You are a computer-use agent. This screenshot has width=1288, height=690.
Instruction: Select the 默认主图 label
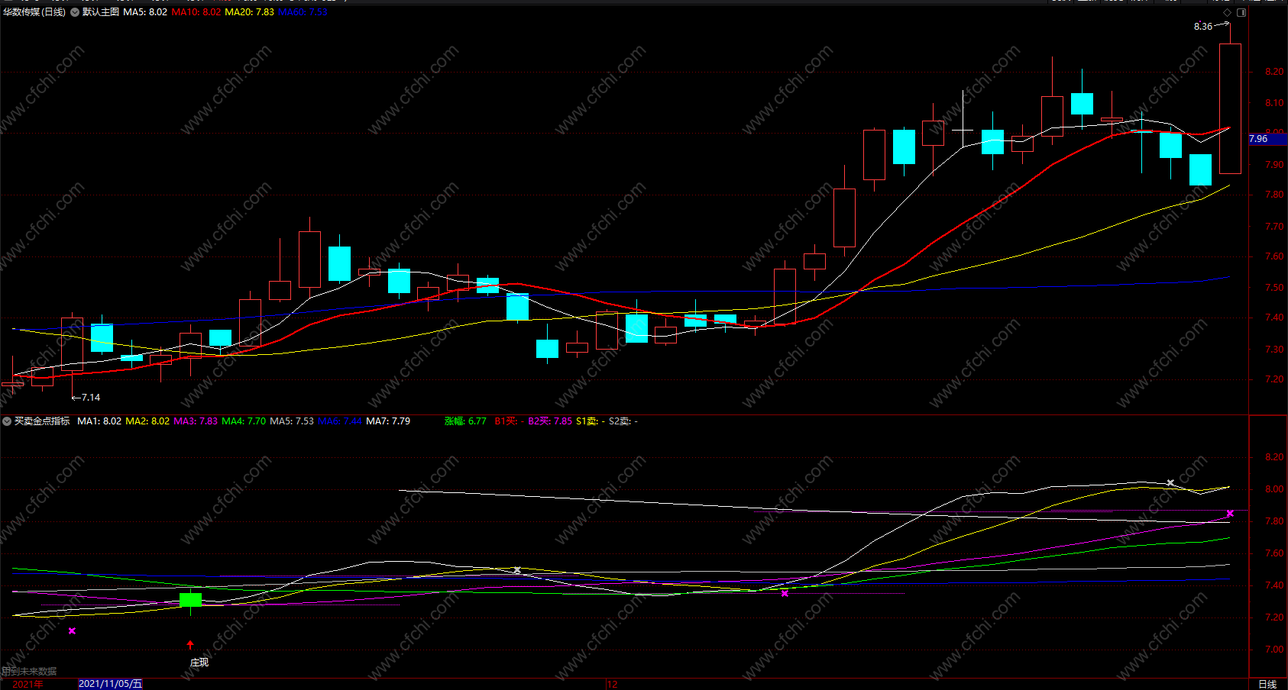(x=101, y=12)
